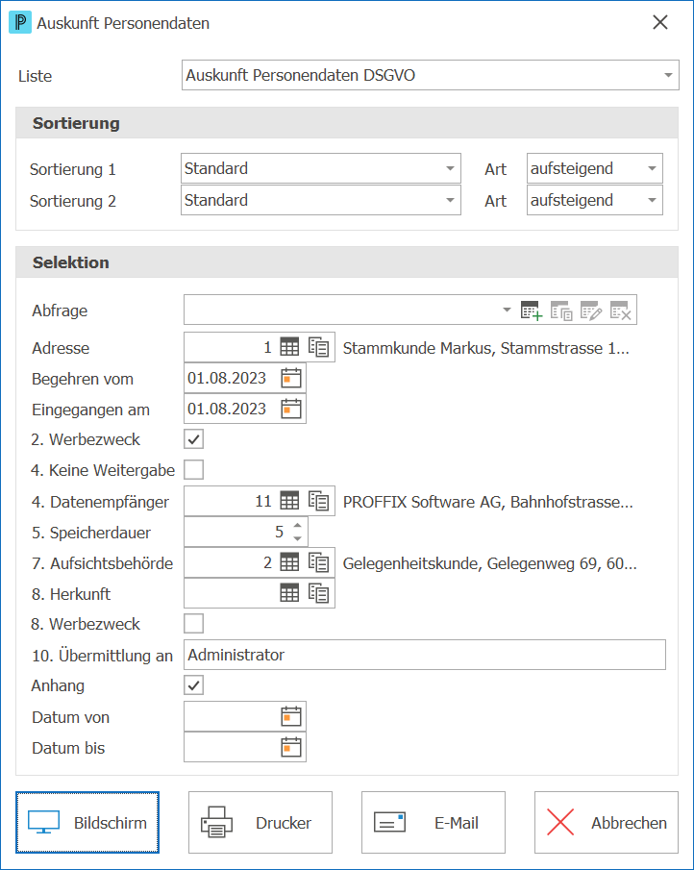Image resolution: width=694 pixels, height=870 pixels.
Task: Decrease the Speicherdauer value with the down arrow
Action: 297,538
